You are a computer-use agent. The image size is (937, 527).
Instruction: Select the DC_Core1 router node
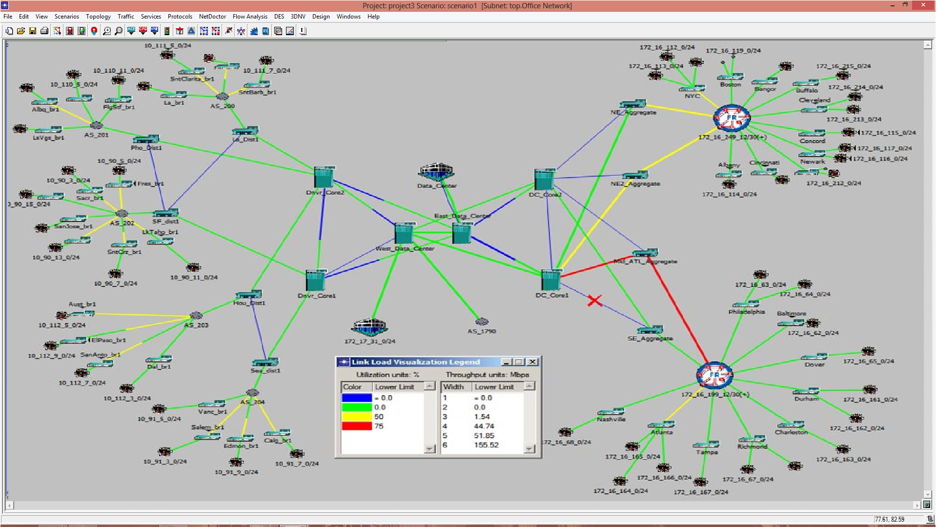[x=551, y=280]
